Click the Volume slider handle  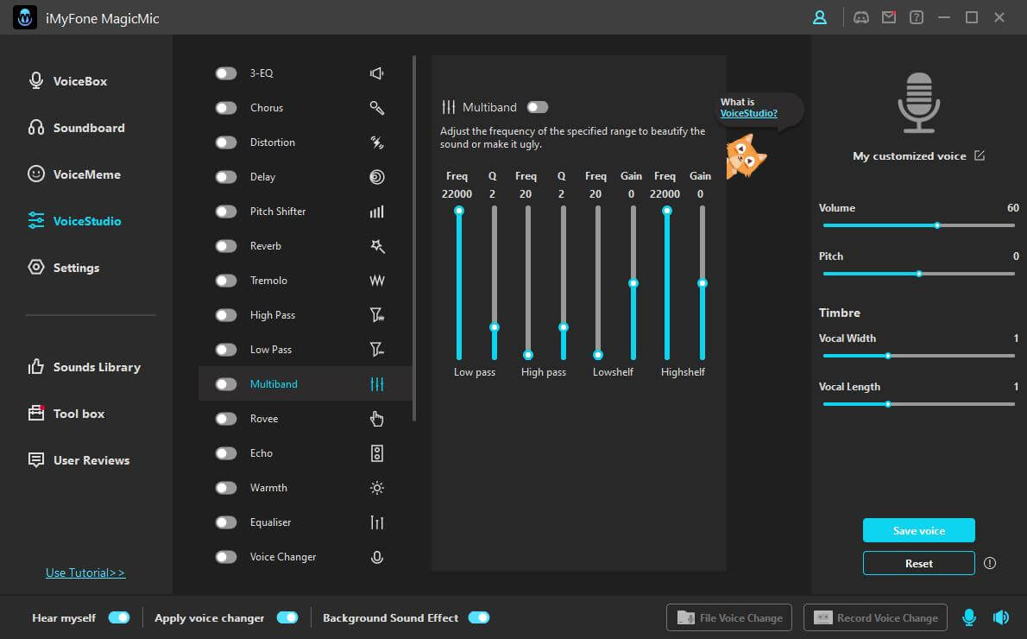937,225
